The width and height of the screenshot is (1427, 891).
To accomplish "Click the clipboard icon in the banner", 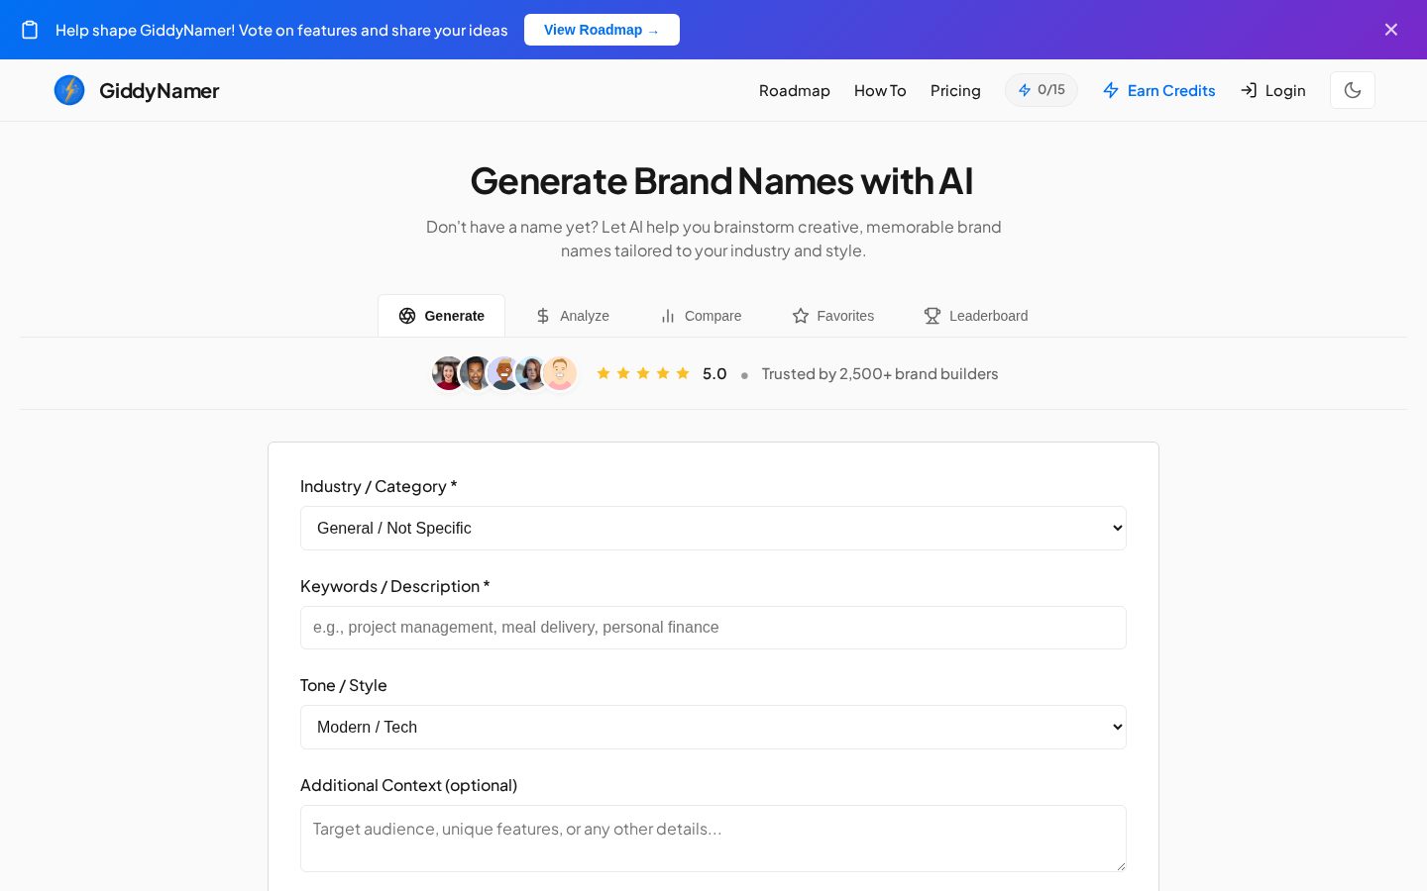I will (x=30, y=30).
